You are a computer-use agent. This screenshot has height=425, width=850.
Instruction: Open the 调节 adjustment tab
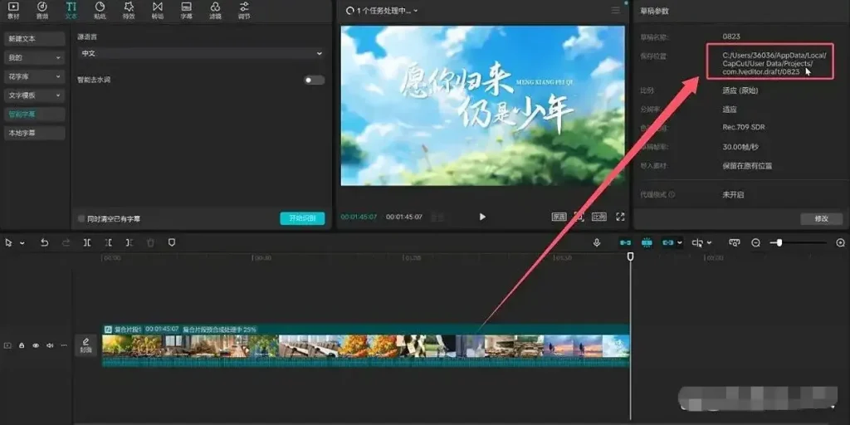[x=245, y=10]
